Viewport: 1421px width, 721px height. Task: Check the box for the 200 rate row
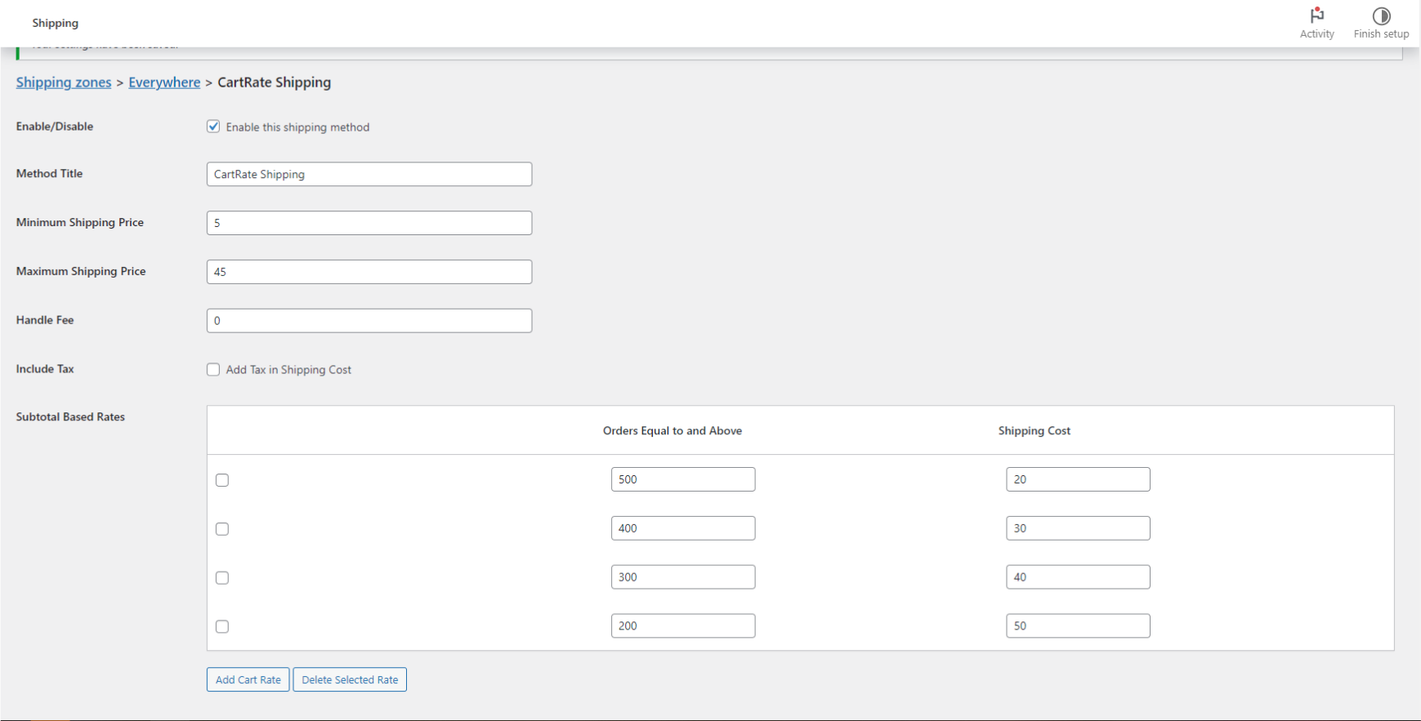tap(222, 627)
